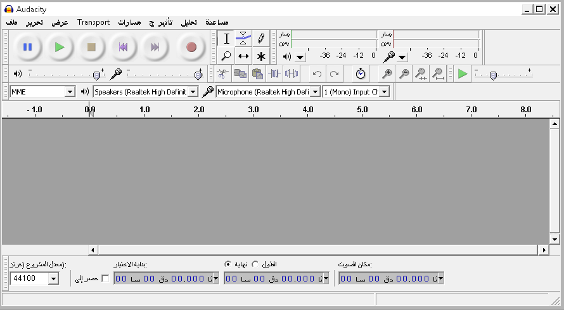
Task: Select the نهاية (End) radio button
Action: pos(228,264)
